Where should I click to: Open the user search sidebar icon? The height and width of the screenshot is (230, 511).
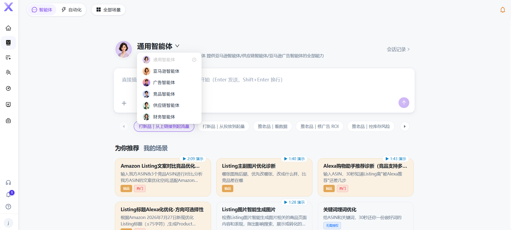point(8,72)
